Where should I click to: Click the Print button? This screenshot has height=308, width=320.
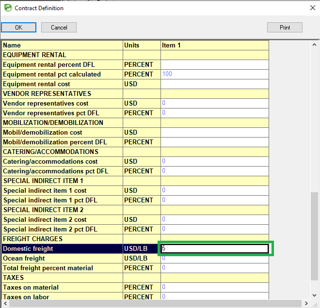(x=285, y=28)
